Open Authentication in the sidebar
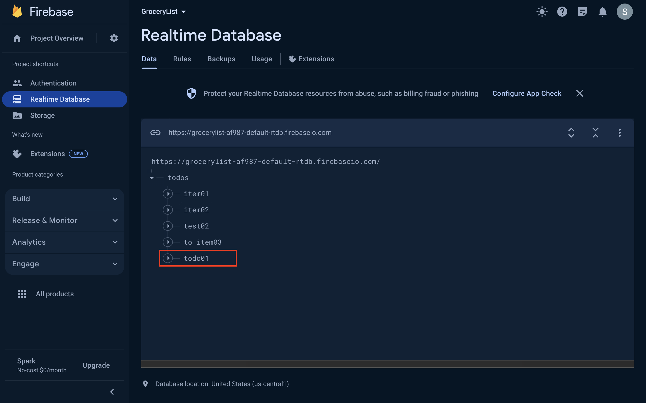 65,83
